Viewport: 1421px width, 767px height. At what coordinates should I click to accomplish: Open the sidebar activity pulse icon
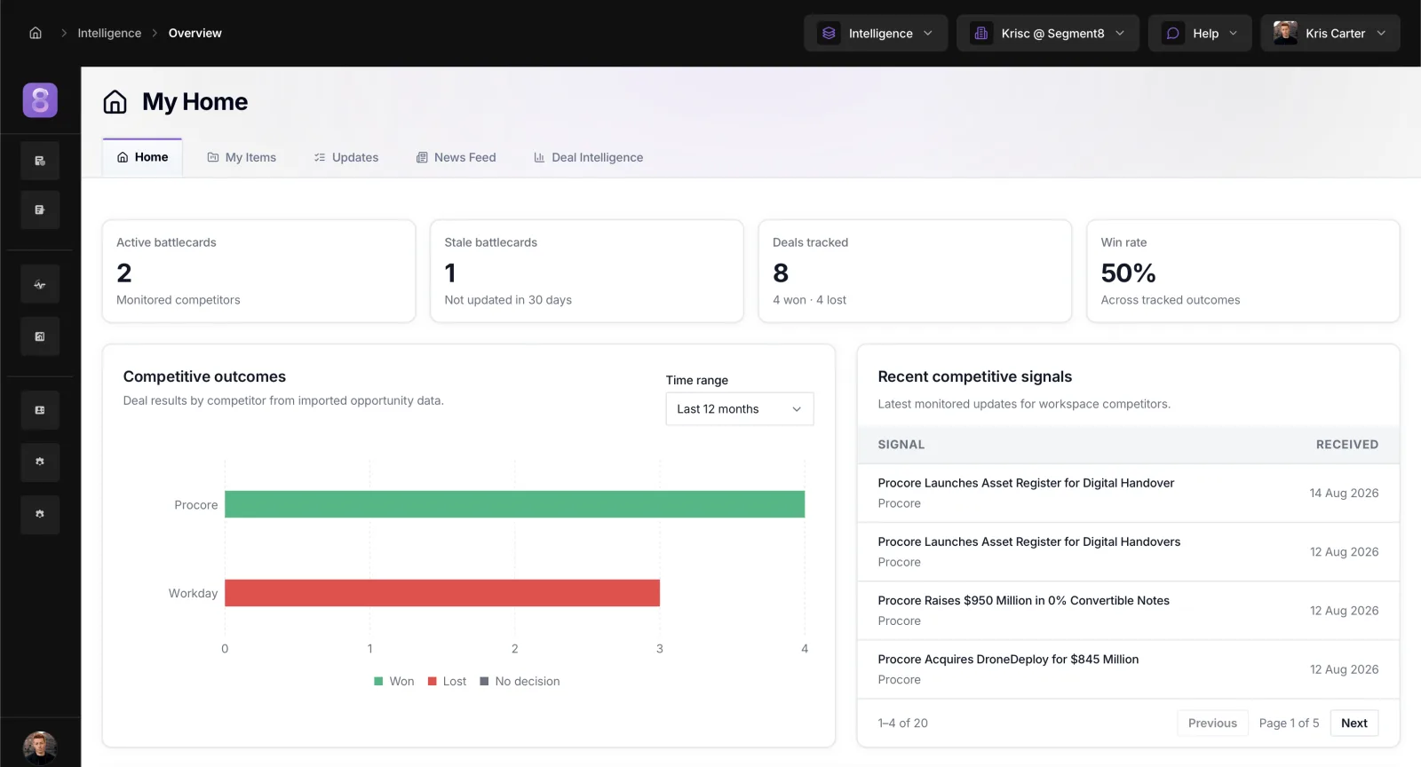40,285
